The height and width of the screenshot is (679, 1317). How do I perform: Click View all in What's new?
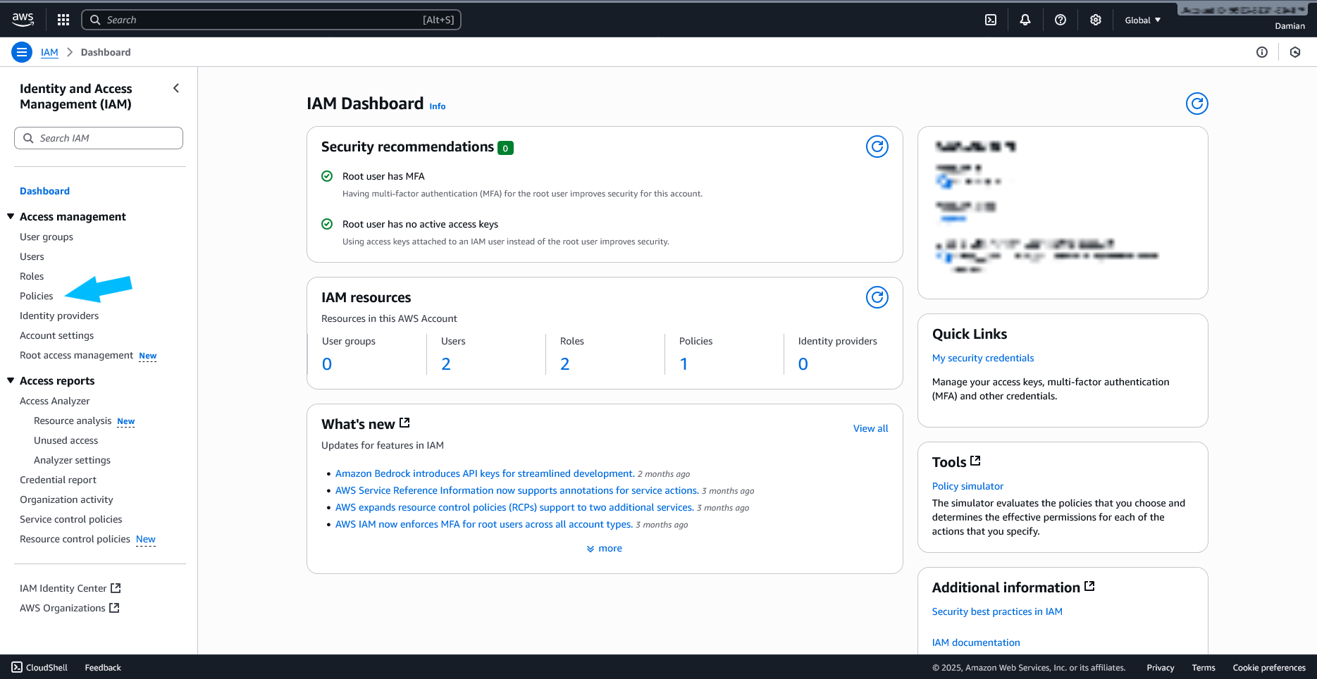(x=870, y=428)
